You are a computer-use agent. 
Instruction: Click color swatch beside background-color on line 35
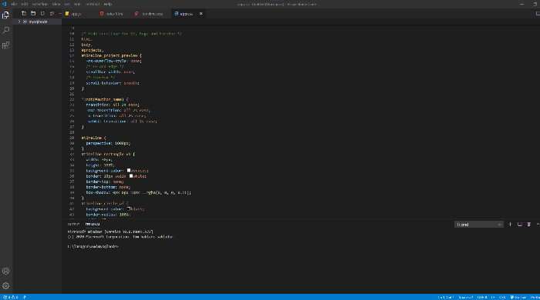(129, 170)
